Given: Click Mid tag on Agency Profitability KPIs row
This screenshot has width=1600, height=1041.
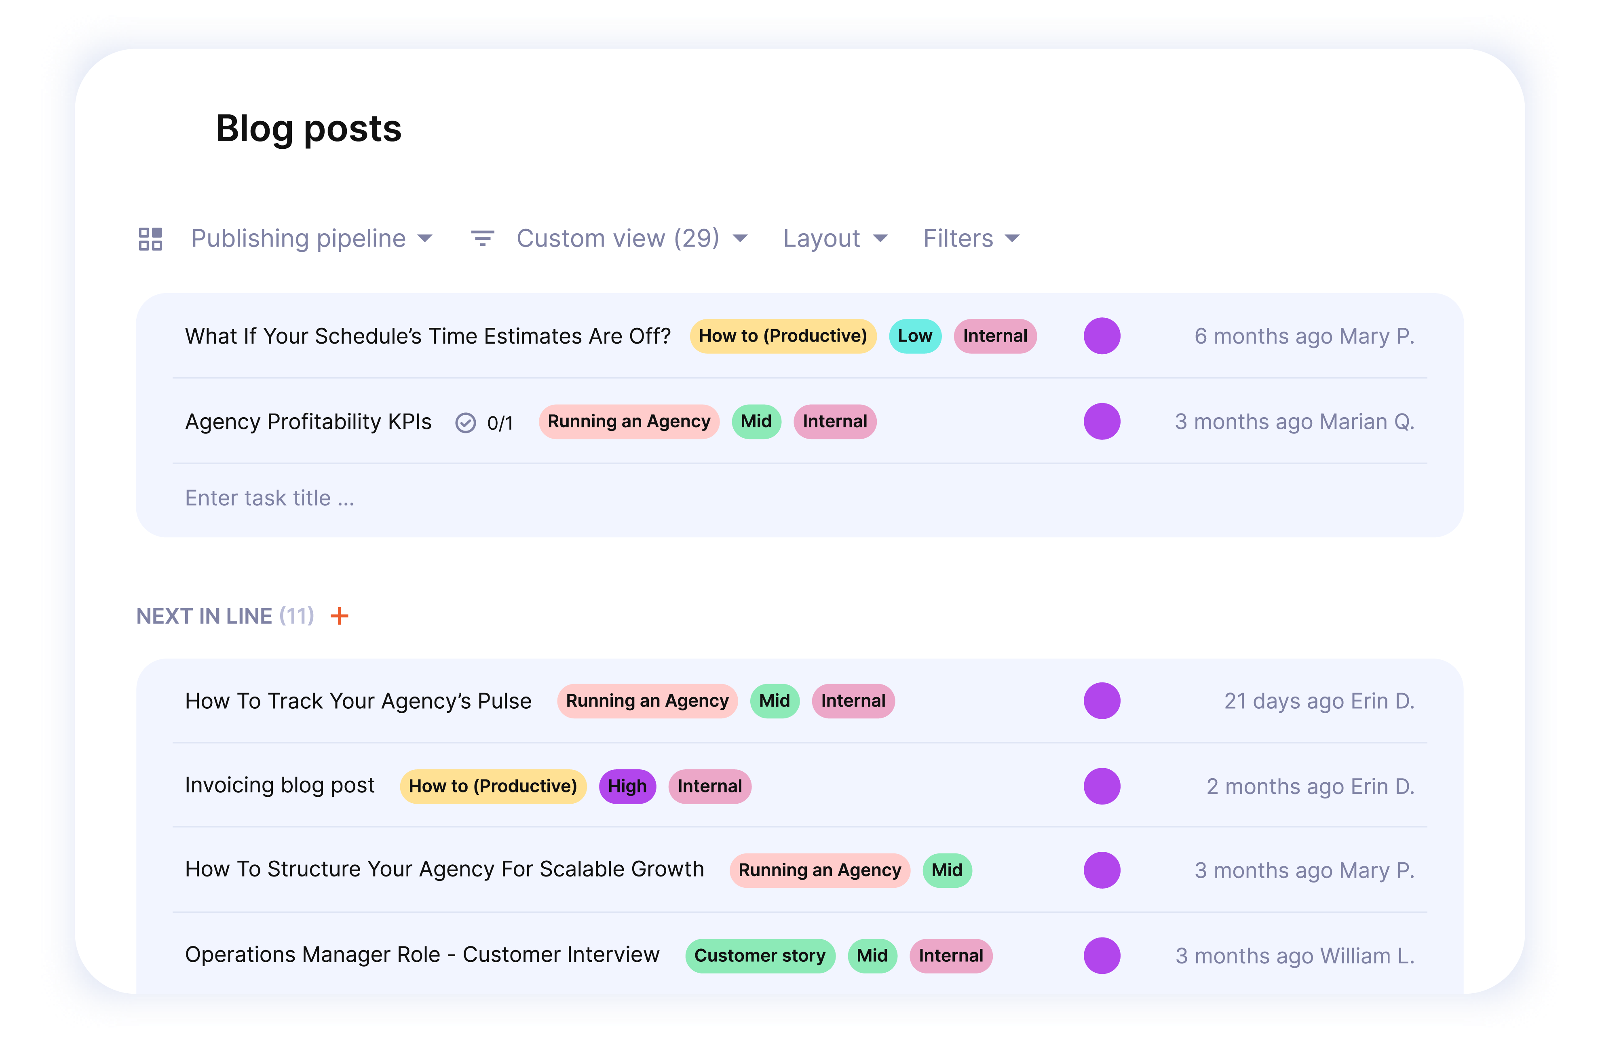Looking at the screenshot, I should pos(756,422).
